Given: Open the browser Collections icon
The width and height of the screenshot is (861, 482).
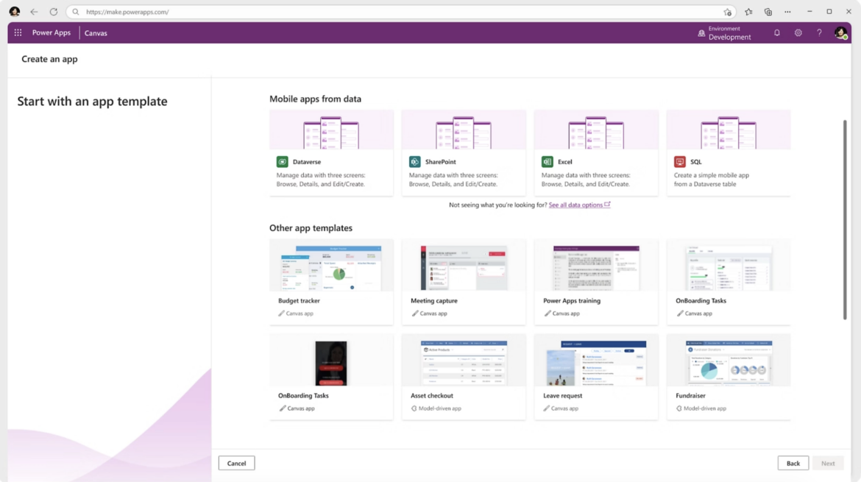Looking at the screenshot, I should [768, 12].
